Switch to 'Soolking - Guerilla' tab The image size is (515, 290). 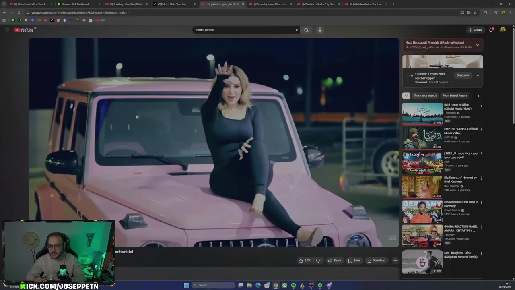pyautogui.click(x=126, y=4)
